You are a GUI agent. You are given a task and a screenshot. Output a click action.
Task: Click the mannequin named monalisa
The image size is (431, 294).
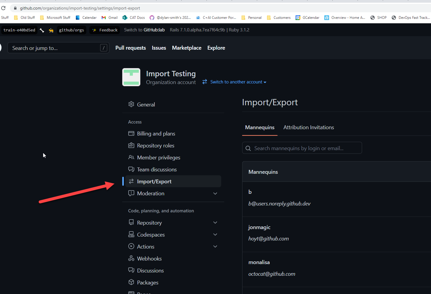259,262
